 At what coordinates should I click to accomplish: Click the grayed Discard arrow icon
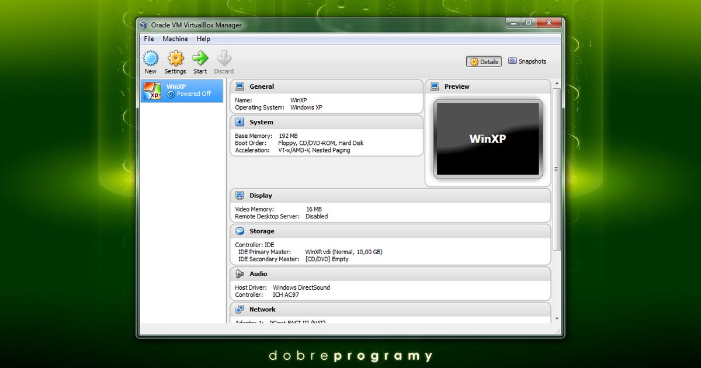(224, 58)
